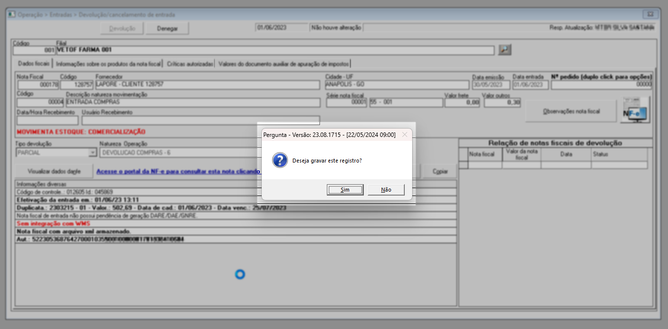
Task: Click the Valor outros field
Action: coord(502,102)
